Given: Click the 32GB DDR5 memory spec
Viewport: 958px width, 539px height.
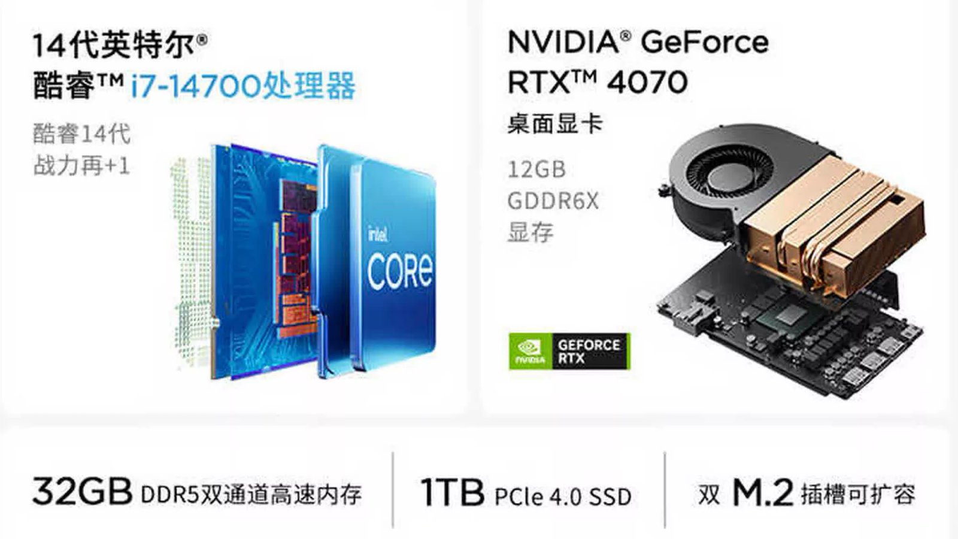Looking at the screenshot, I should (x=197, y=492).
